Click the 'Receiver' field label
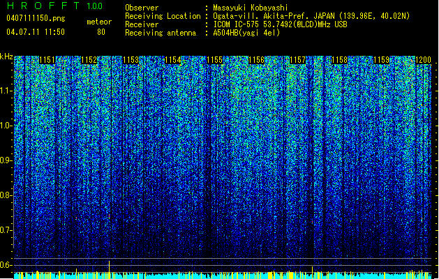The image size is (439, 279). tap(142, 24)
